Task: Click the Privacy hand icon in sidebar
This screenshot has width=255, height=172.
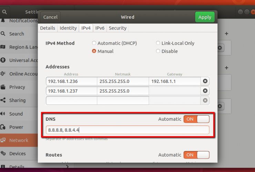Action: click(3, 87)
